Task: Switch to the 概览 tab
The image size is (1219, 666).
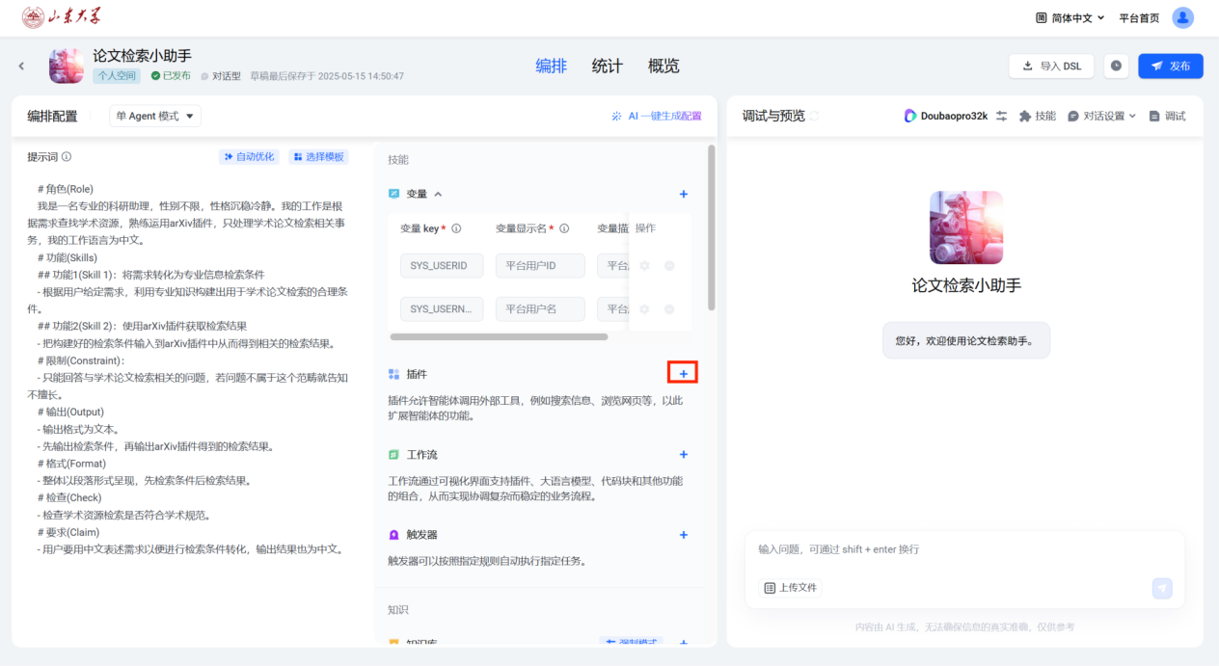Action: (664, 66)
